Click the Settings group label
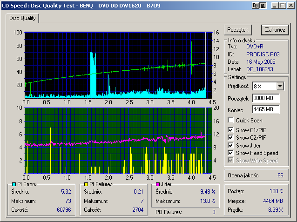This screenshot has width=297, height=222. click(237, 77)
